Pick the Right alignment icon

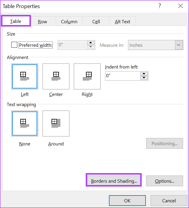(87, 76)
